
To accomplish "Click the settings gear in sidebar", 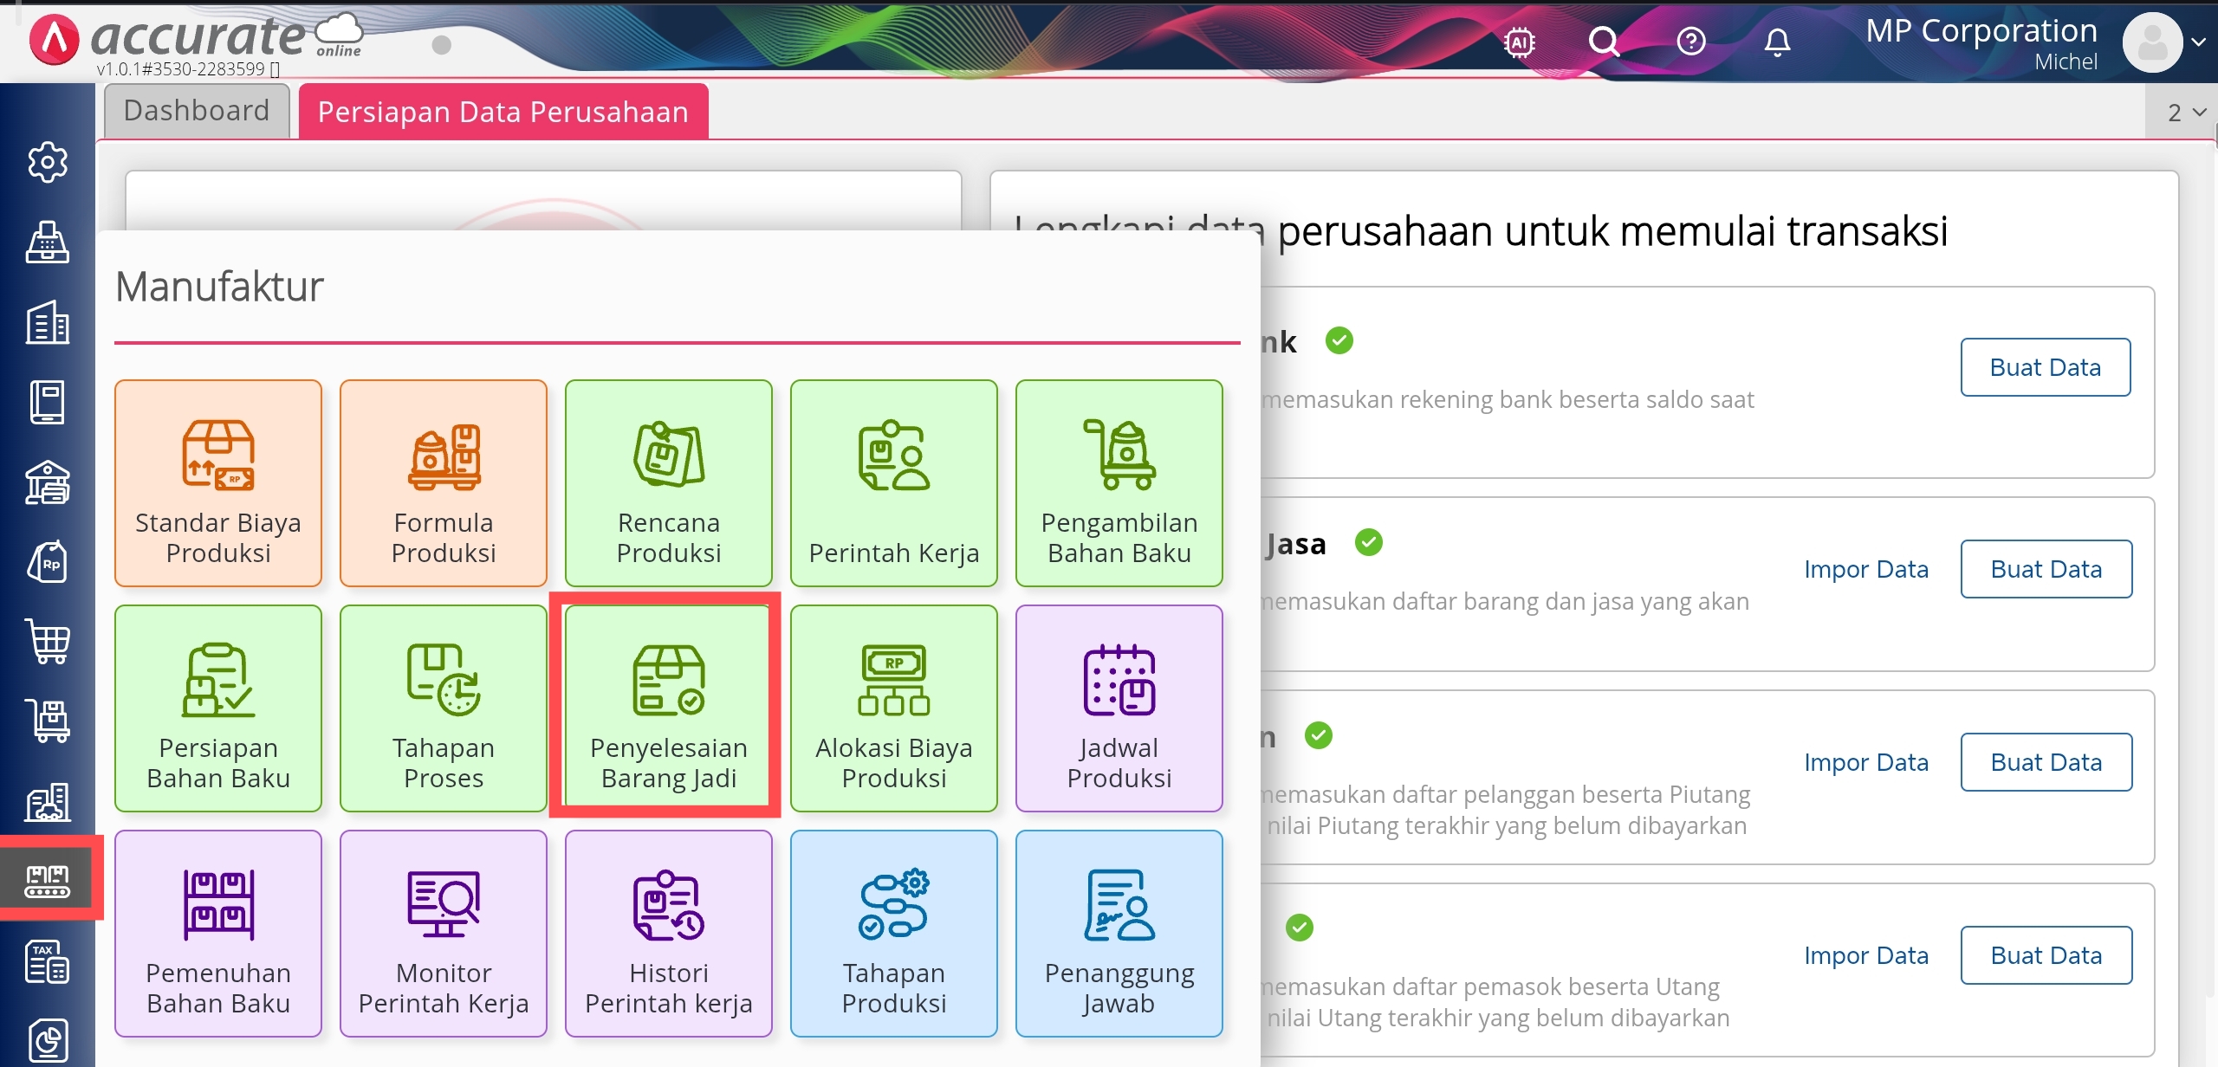I will coord(48,162).
